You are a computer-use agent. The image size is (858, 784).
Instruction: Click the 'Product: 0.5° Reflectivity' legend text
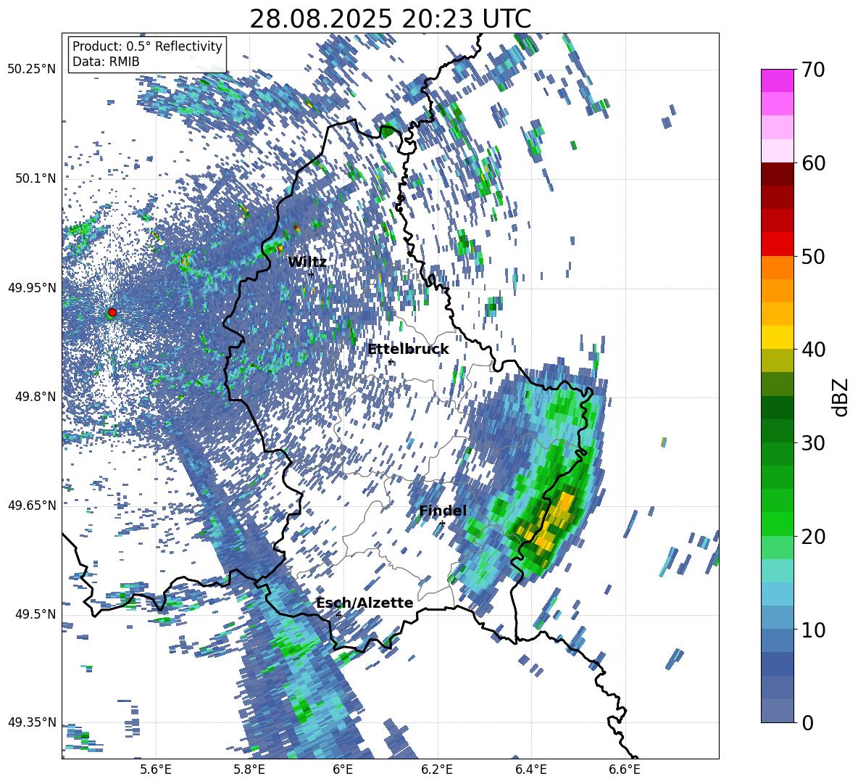[147, 46]
